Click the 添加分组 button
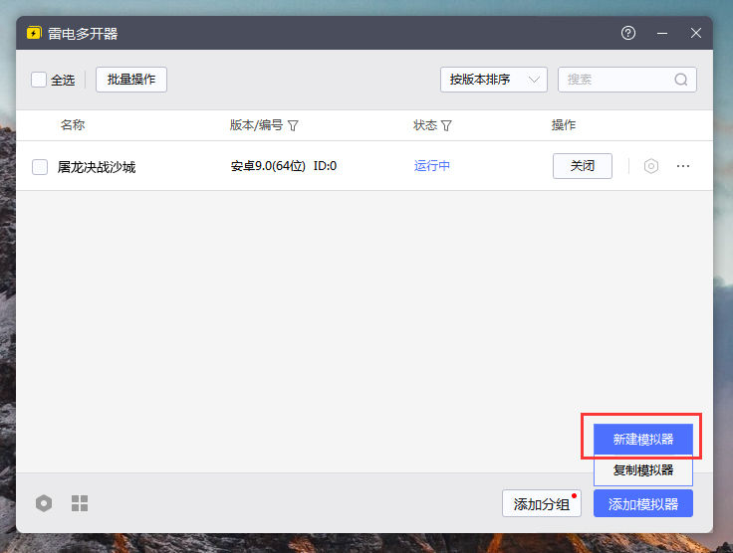This screenshot has width=733, height=553. tap(541, 504)
